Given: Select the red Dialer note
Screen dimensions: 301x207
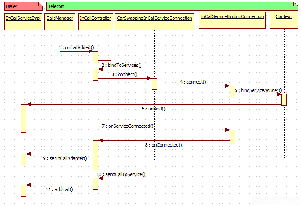Looking at the screenshot, I should click(24, 6).
